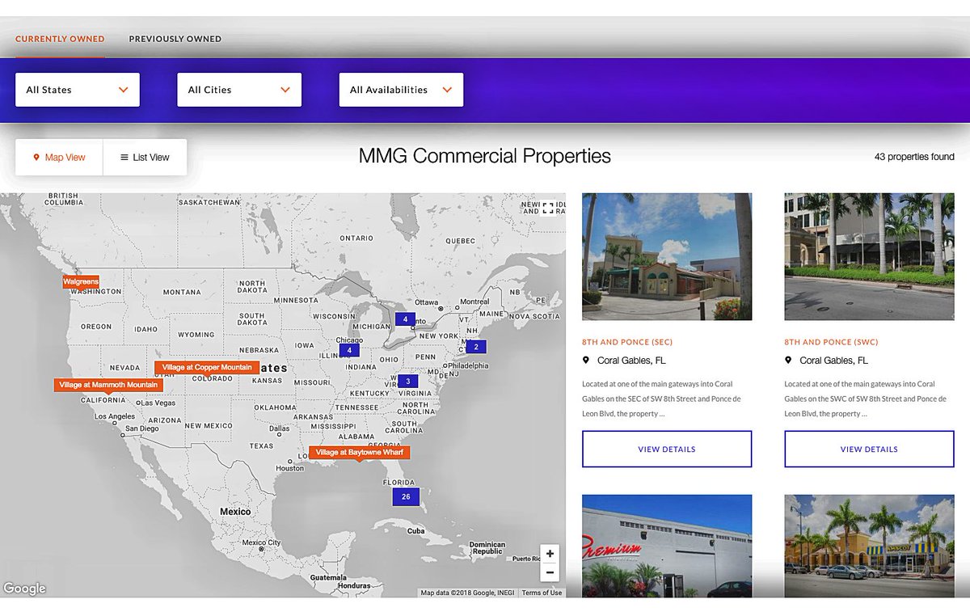Viewport: 970px width, 616px height.
Task: Zoom out on the map
Action: click(x=550, y=572)
